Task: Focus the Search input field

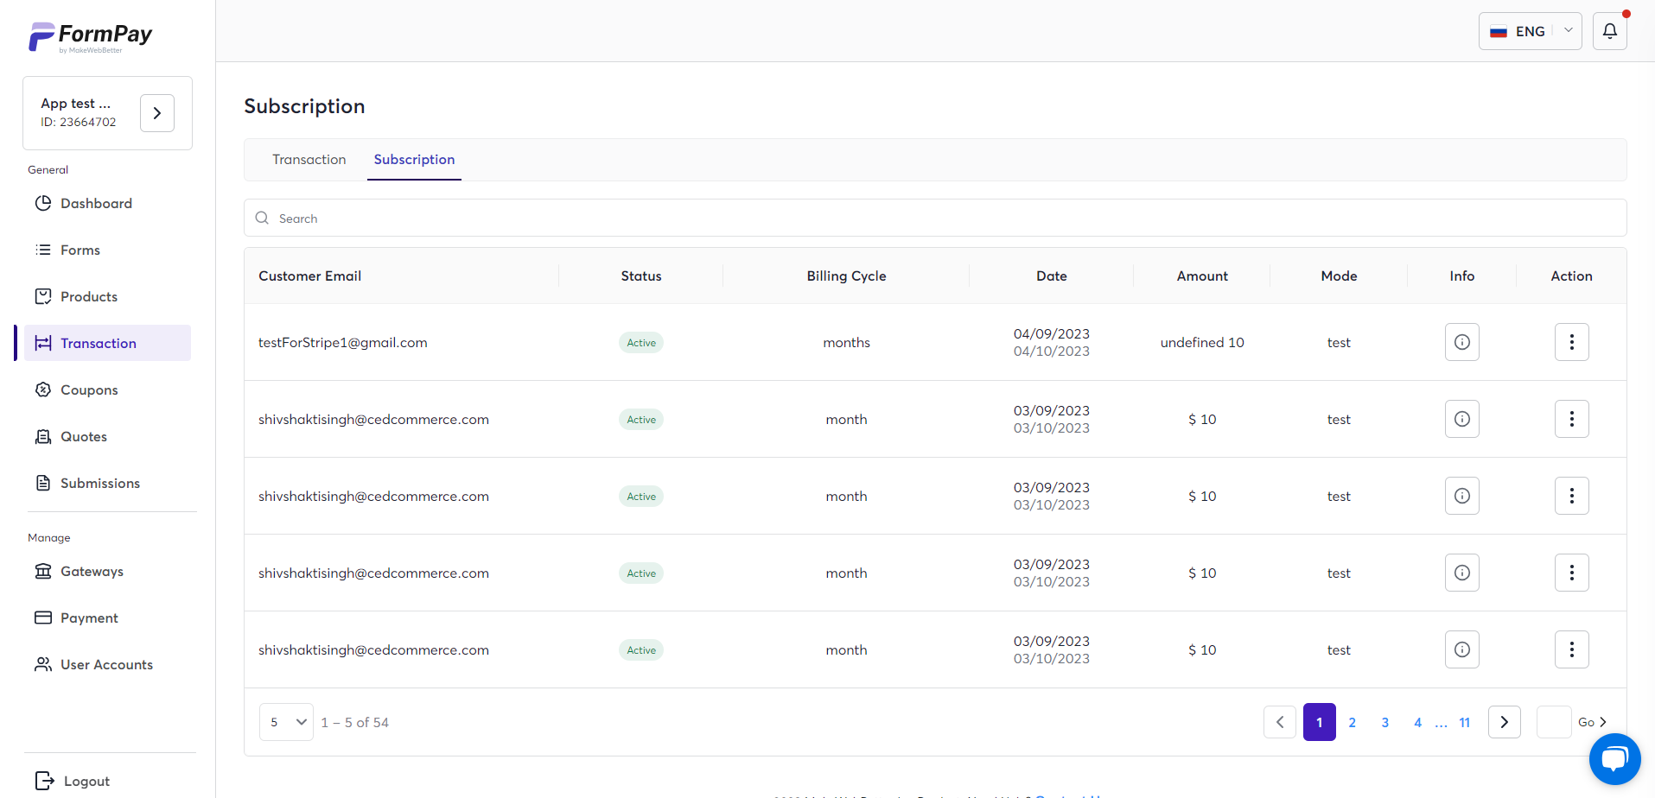Action: tap(935, 218)
